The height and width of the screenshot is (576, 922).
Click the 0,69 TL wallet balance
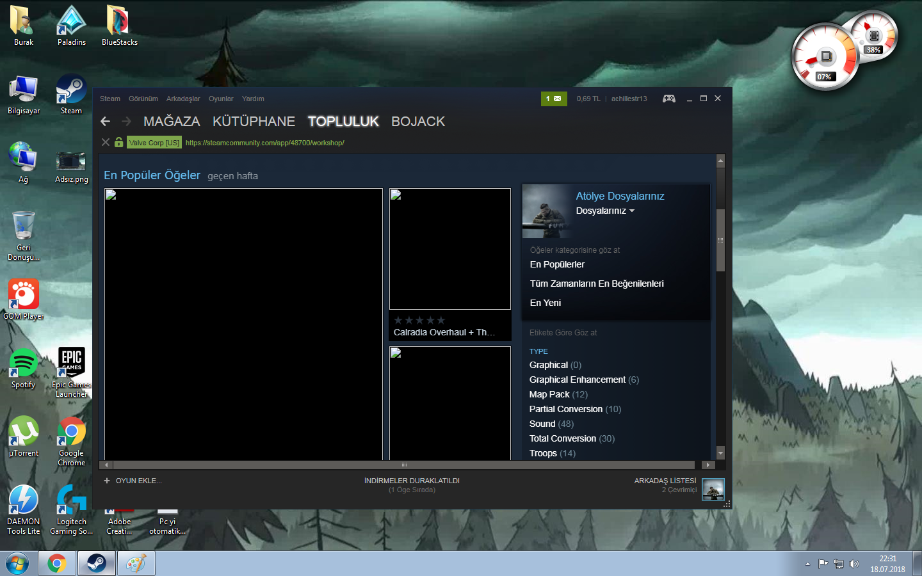588,99
